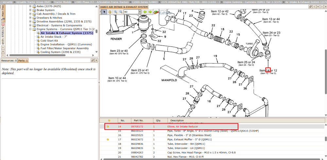Select part number 98042782 in row 21
The image size is (327, 160).
tap(137, 157)
